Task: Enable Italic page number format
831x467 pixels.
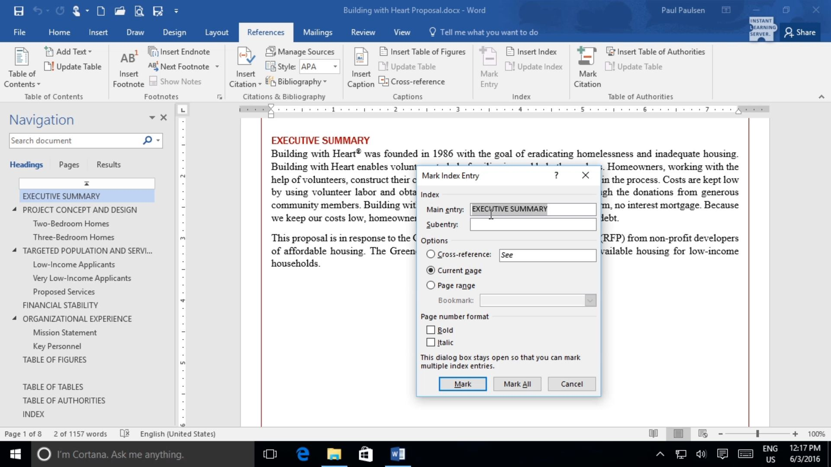Action: click(x=431, y=342)
